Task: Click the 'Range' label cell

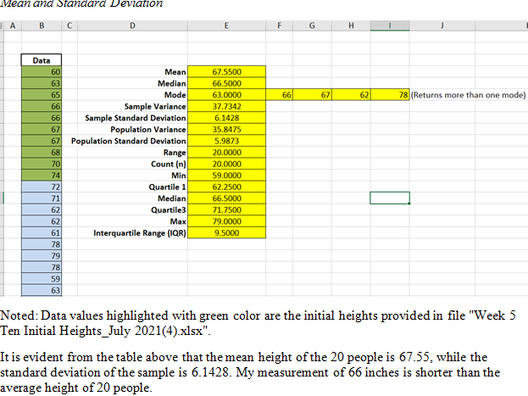Action: coord(175,153)
